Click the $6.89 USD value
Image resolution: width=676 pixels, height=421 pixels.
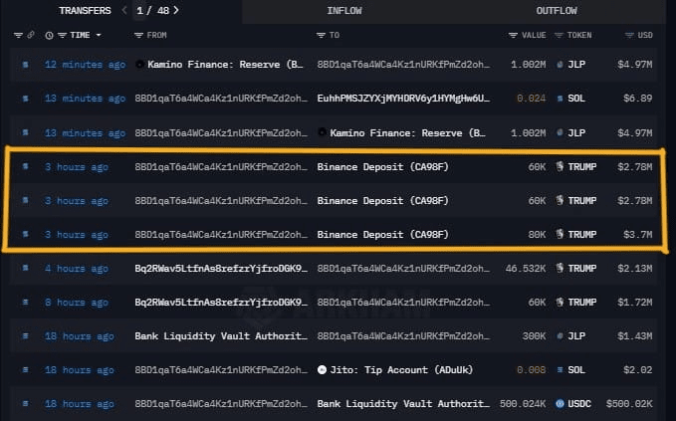(637, 99)
